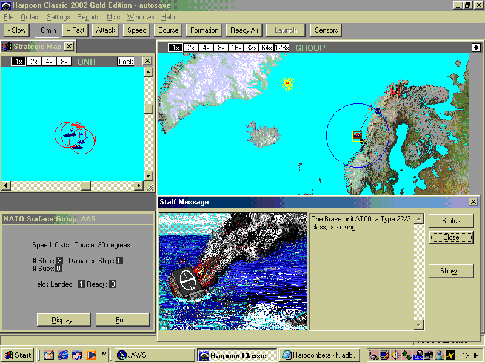
Task: Set group map zoom to 8x
Action: (221, 48)
